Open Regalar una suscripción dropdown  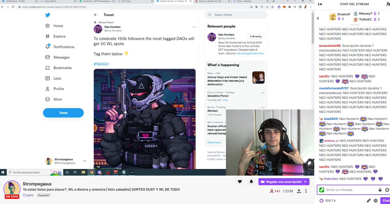point(284,182)
